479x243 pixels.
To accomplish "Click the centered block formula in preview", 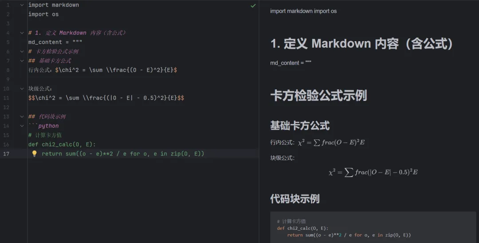I will (x=373, y=172).
